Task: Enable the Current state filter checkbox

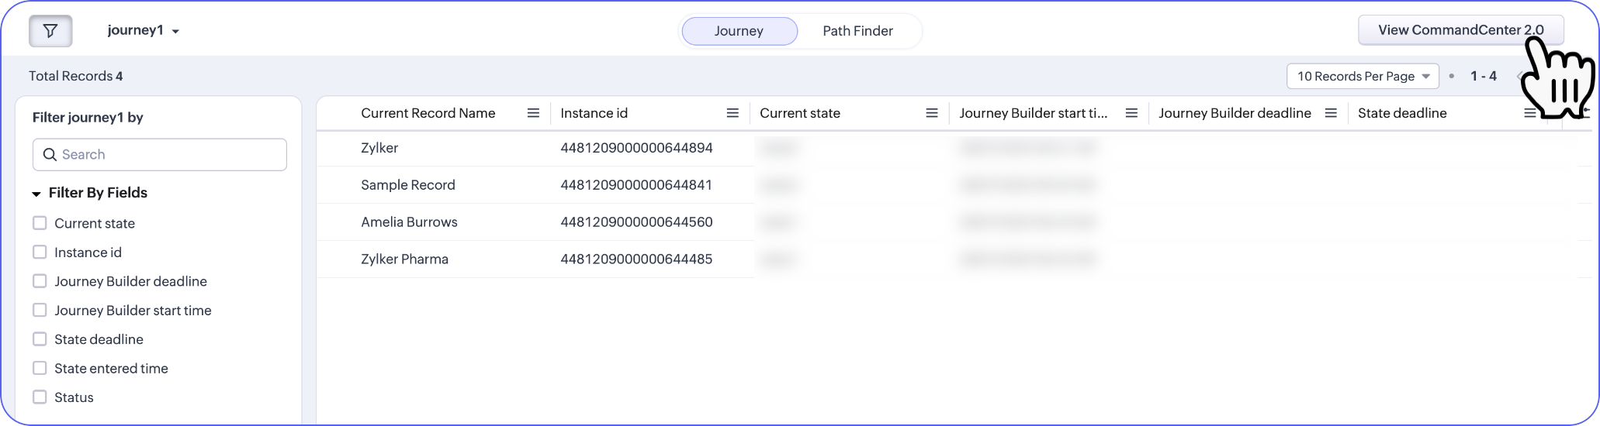Action: pos(40,223)
